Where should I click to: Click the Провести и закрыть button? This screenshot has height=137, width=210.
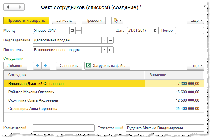26,20
